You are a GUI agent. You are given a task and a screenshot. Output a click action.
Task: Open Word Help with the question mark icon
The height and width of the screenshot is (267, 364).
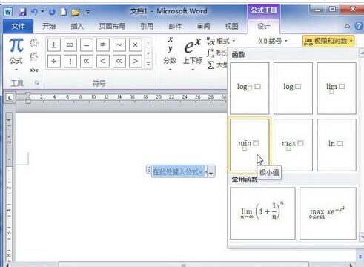[x=359, y=26]
